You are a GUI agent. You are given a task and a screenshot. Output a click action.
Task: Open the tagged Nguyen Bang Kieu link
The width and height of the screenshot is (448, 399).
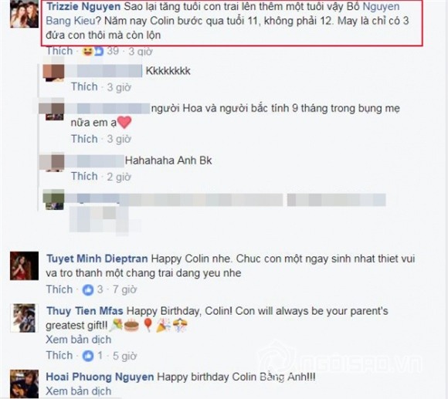point(222,13)
